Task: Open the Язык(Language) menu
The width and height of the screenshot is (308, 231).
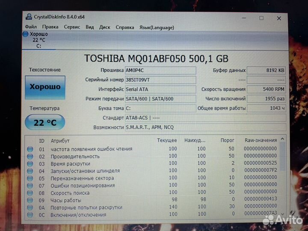Action: click(x=157, y=28)
